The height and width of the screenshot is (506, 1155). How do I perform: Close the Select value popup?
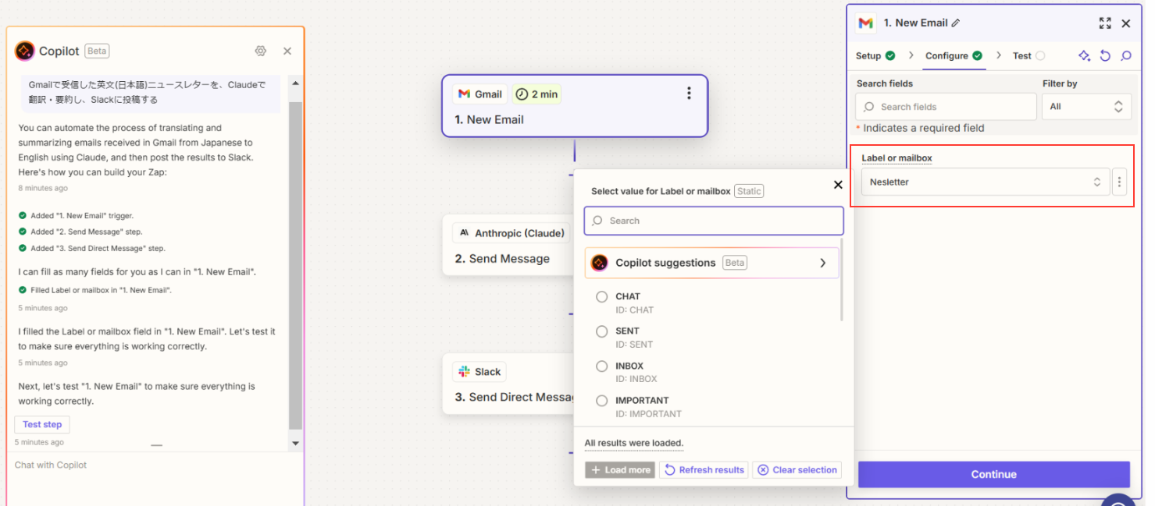[x=838, y=185]
